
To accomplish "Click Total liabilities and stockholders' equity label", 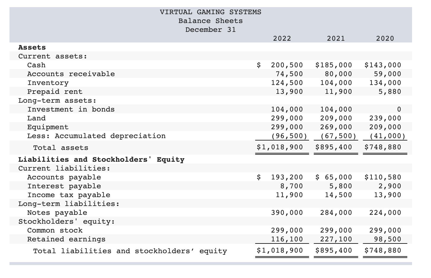I will pyautogui.click(x=130, y=251).
